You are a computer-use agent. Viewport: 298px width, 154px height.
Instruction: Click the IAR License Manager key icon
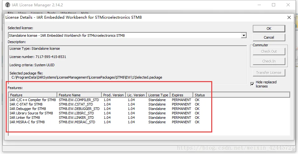click(x=8, y=5)
